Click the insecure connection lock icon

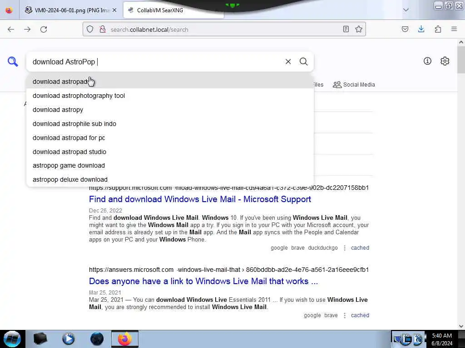click(x=103, y=29)
